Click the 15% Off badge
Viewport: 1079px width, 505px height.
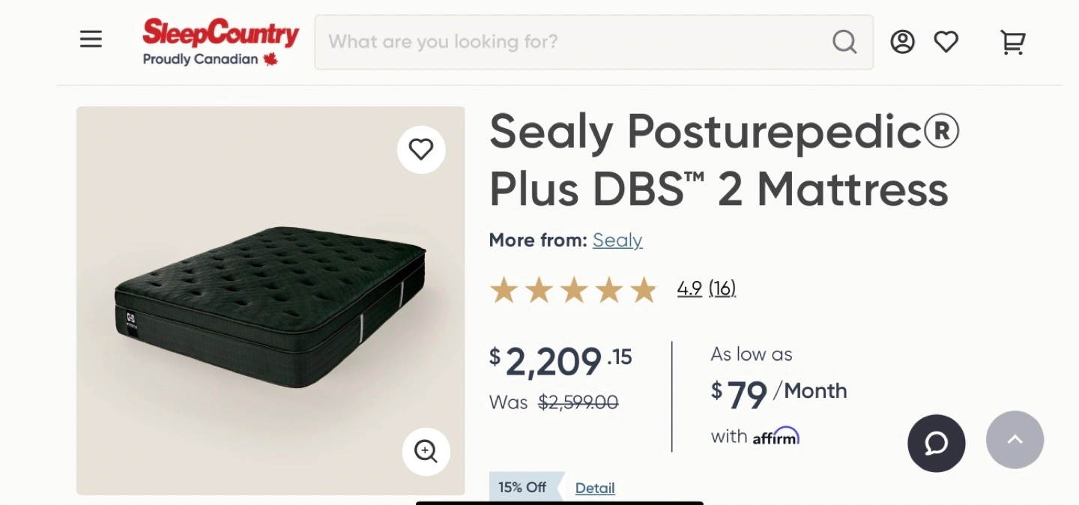click(523, 487)
